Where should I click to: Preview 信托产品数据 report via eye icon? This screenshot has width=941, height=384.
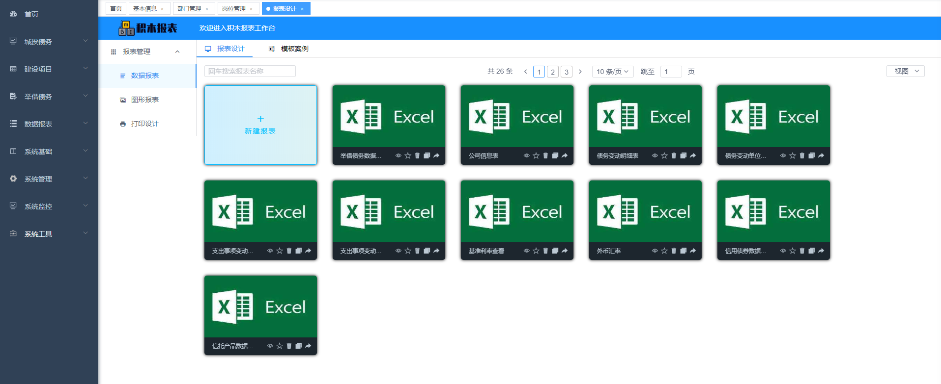(270, 346)
